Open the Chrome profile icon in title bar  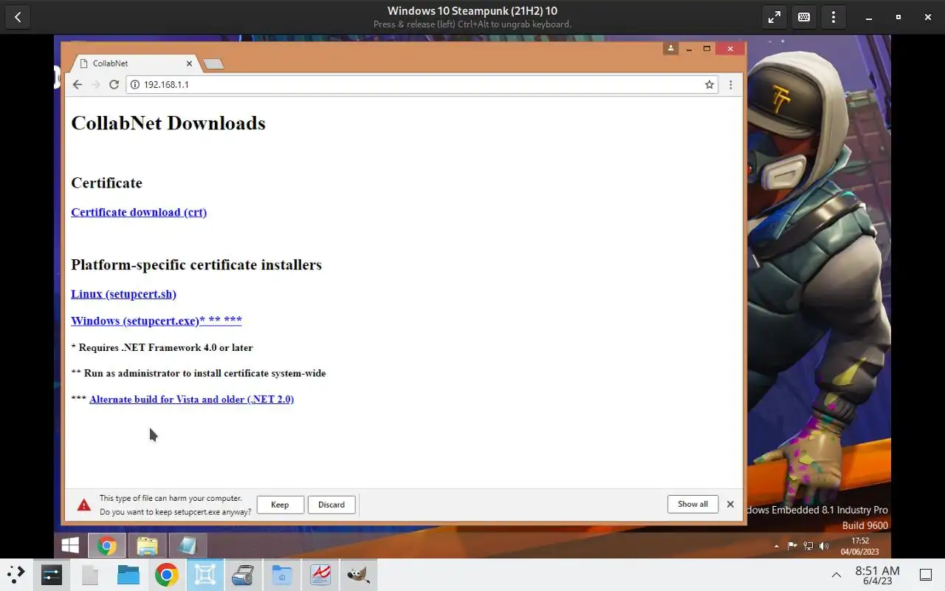tap(670, 49)
